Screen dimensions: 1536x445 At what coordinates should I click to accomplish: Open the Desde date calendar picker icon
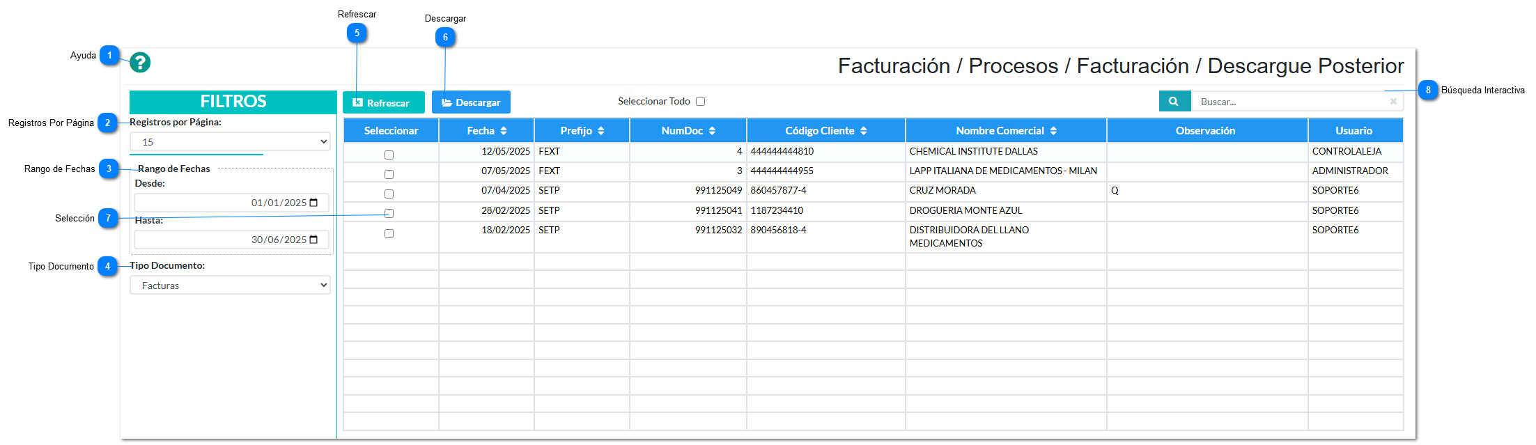tap(313, 203)
